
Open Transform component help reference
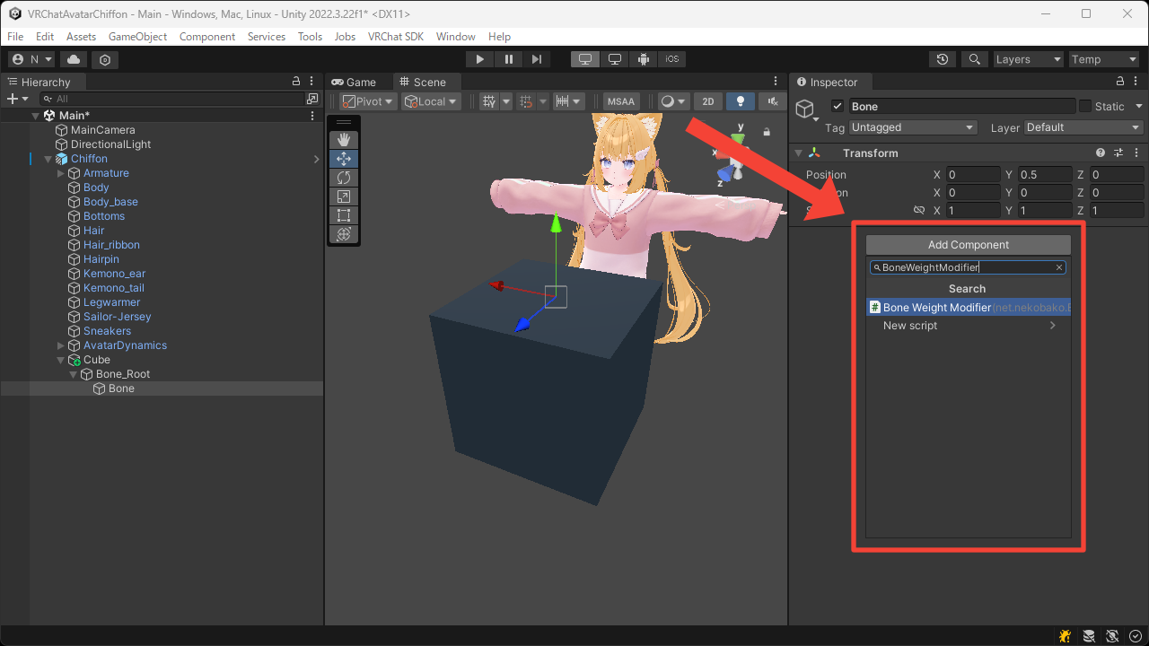[1101, 153]
